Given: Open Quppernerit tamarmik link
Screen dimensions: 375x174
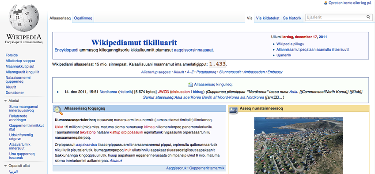Looking at the screenshot, I should point(207,168).
